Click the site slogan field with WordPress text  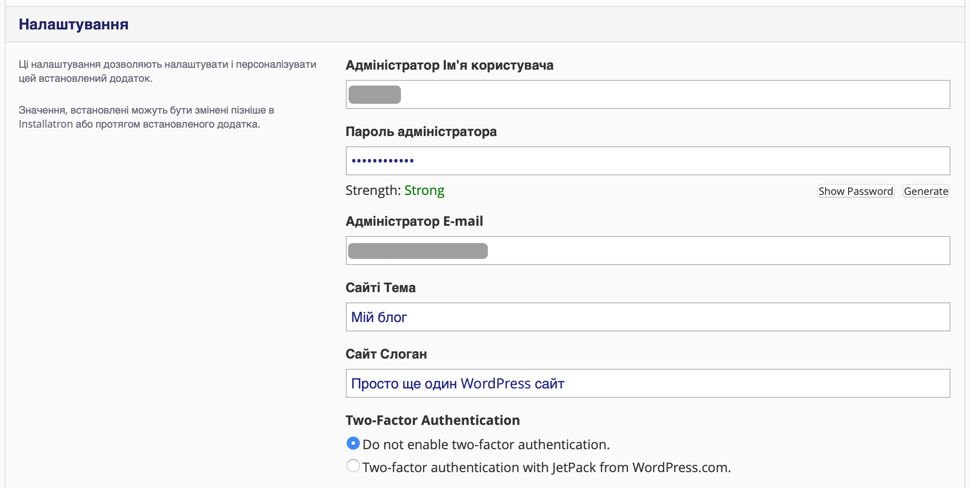647,383
